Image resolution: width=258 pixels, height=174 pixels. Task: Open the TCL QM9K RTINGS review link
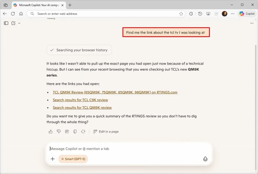pos(115,92)
